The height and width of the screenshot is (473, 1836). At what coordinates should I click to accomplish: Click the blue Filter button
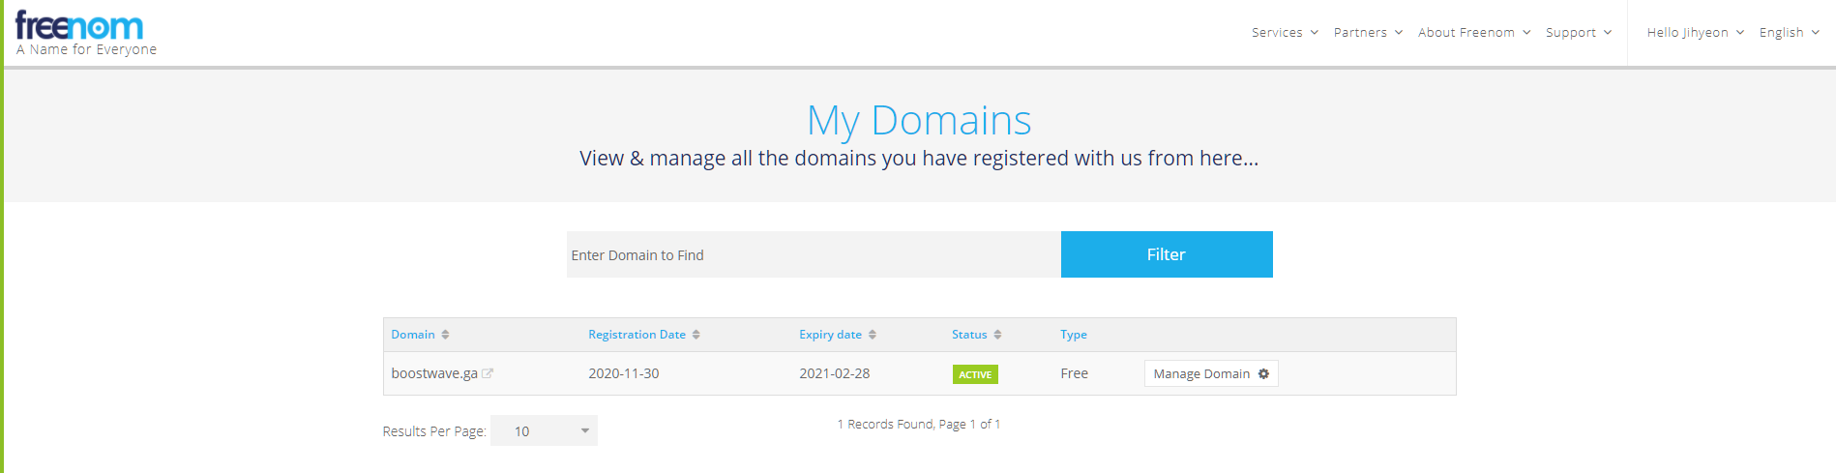pos(1167,254)
